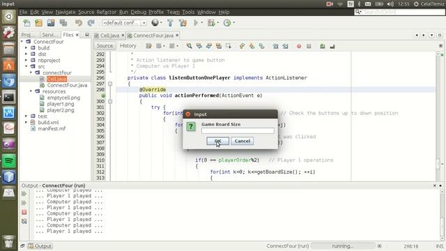Click the running progress bar
The height and width of the screenshot is (251, 446).
(x=343, y=246)
